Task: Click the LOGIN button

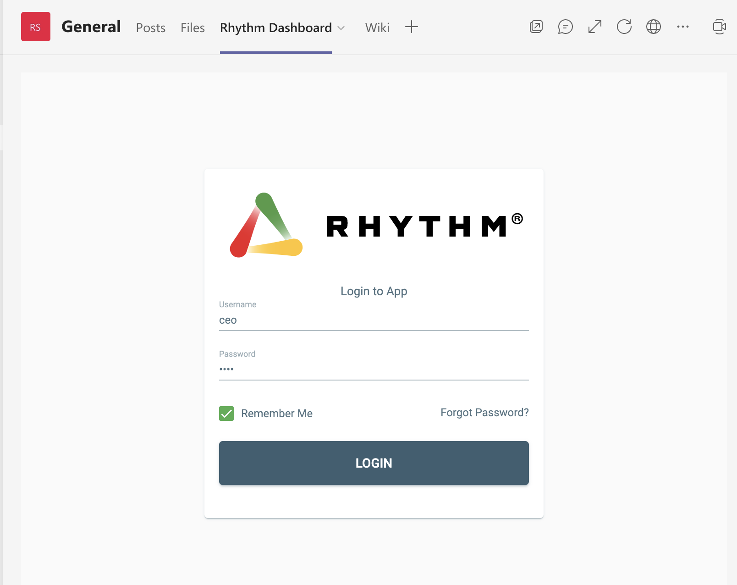Action: (374, 463)
